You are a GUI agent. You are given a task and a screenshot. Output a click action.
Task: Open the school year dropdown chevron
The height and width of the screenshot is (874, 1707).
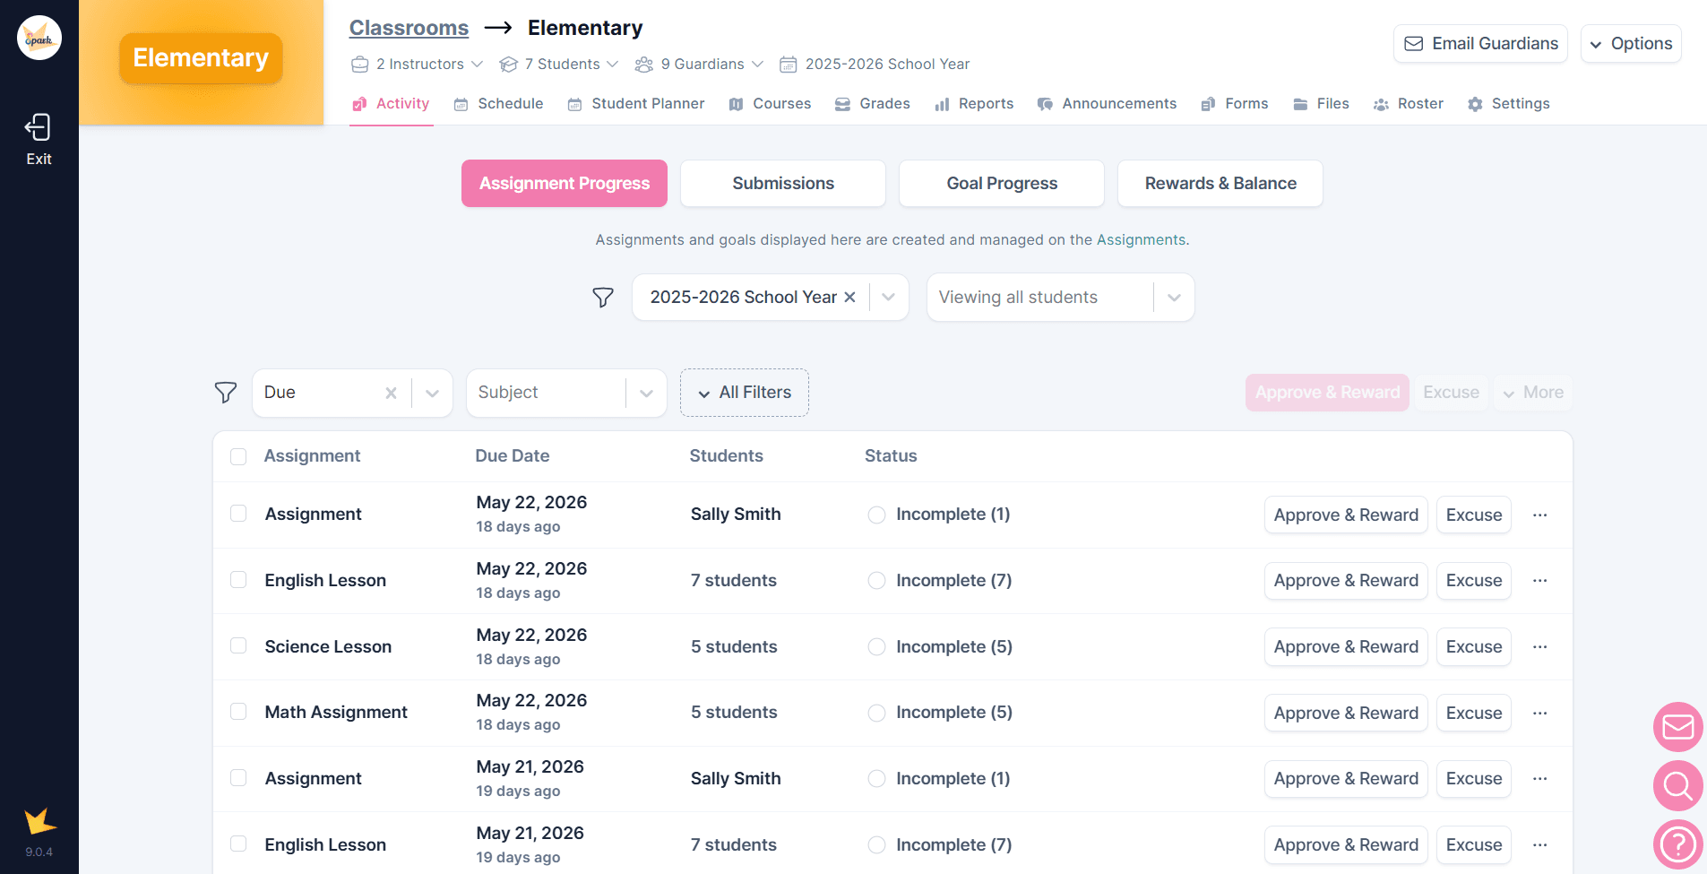(888, 298)
